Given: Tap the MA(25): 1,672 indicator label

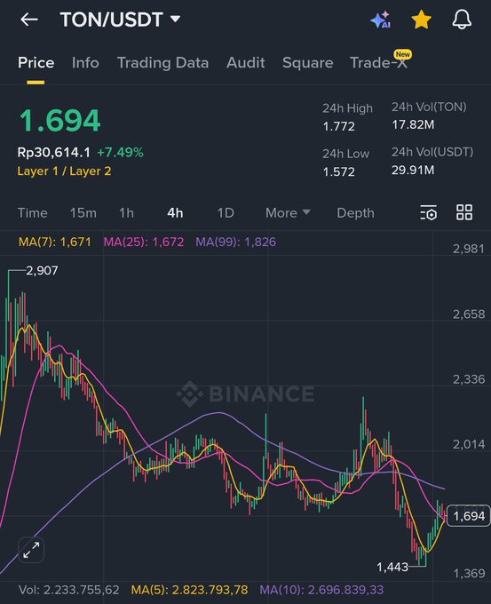Looking at the screenshot, I should pyautogui.click(x=144, y=242).
